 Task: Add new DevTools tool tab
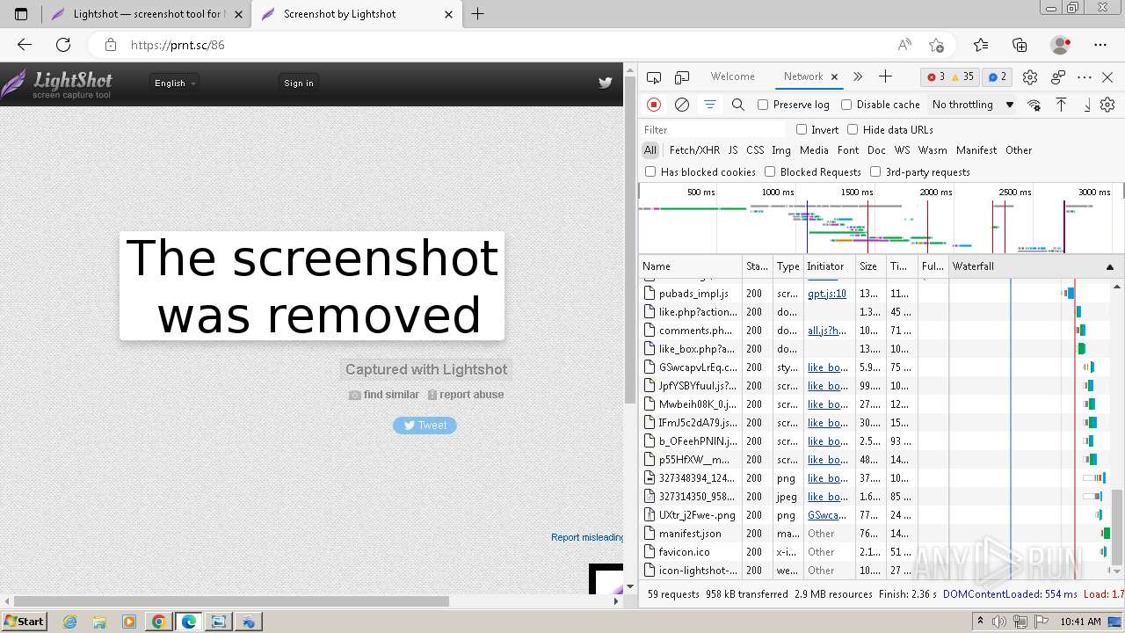tap(885, 76)
